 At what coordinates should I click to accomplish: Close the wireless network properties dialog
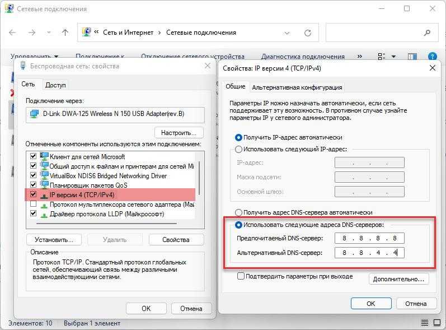(x=208, y=66)
